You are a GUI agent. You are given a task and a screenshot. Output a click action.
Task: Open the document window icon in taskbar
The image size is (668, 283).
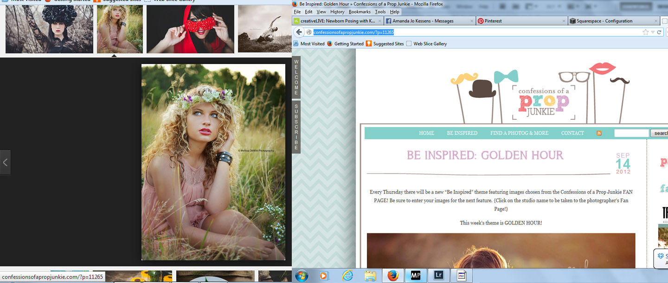point(461,276)
